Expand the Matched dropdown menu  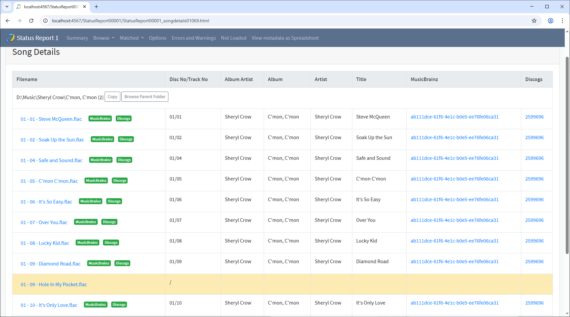(x=132, y=38)
